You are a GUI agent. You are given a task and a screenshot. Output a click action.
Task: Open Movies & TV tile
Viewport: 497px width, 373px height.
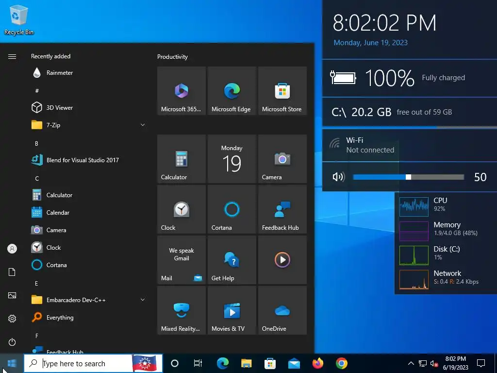232,310
